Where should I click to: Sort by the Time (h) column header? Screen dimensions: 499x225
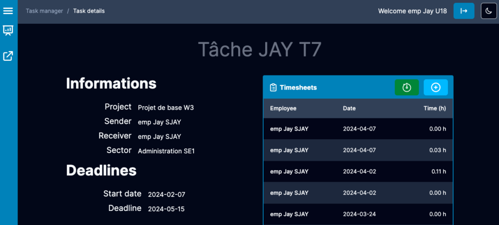(435, 108)
